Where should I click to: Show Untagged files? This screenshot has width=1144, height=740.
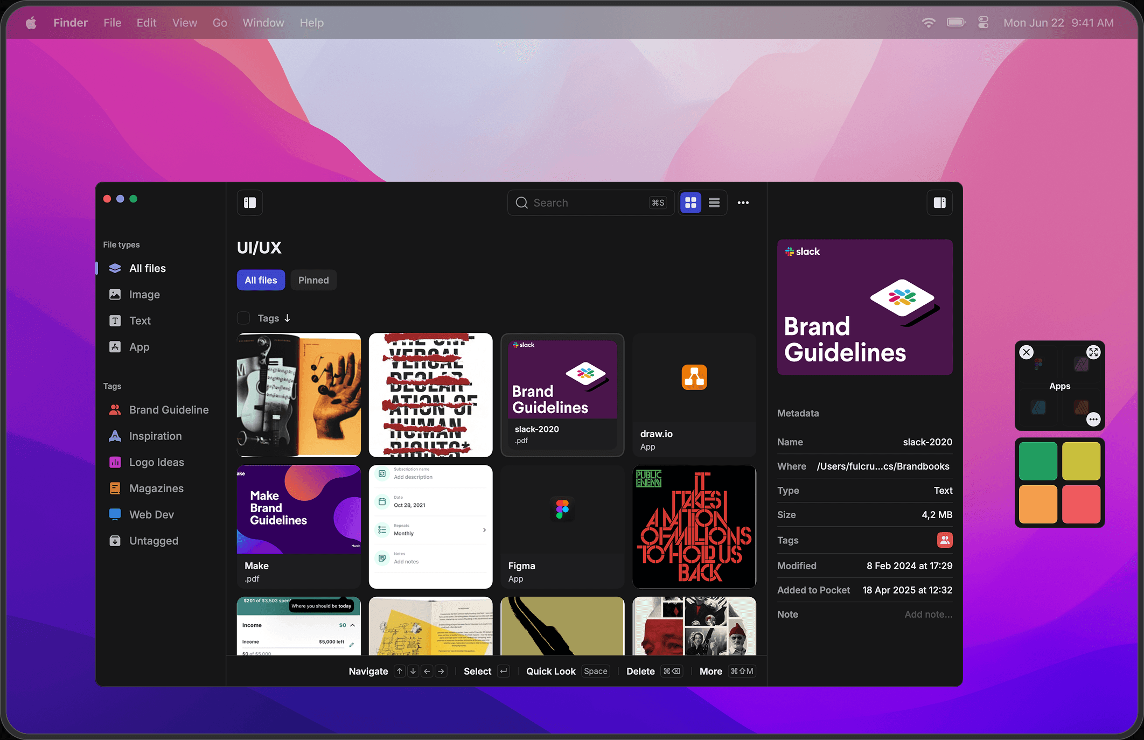(154, 541)
